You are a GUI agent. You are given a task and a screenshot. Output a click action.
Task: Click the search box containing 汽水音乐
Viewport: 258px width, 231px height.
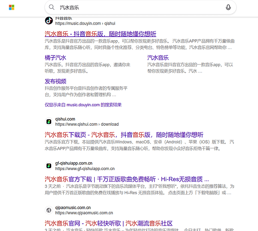[x=140, y=7]
